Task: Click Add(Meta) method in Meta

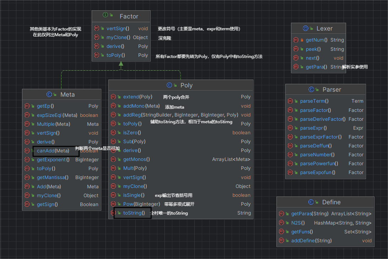Action: [49, 187]
